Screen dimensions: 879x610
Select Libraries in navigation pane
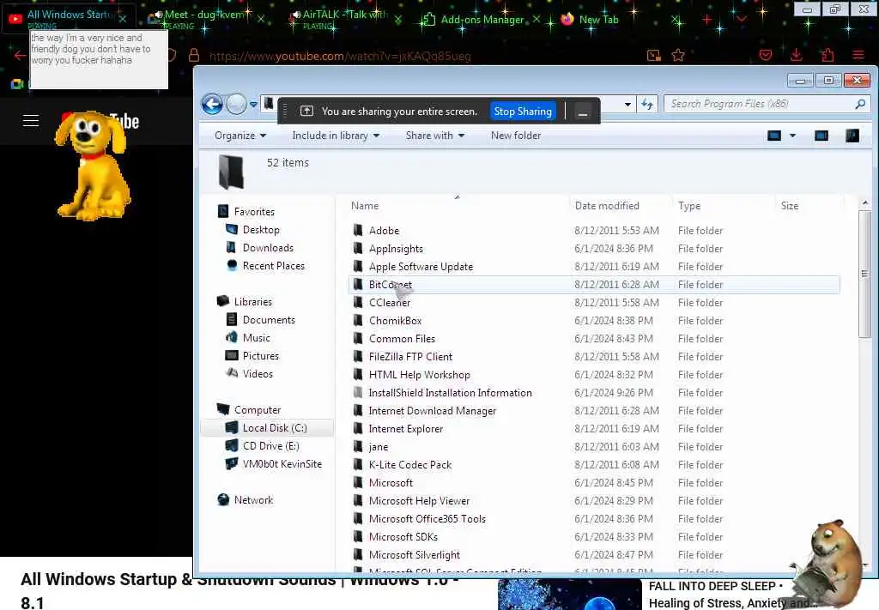click(253, 301)
